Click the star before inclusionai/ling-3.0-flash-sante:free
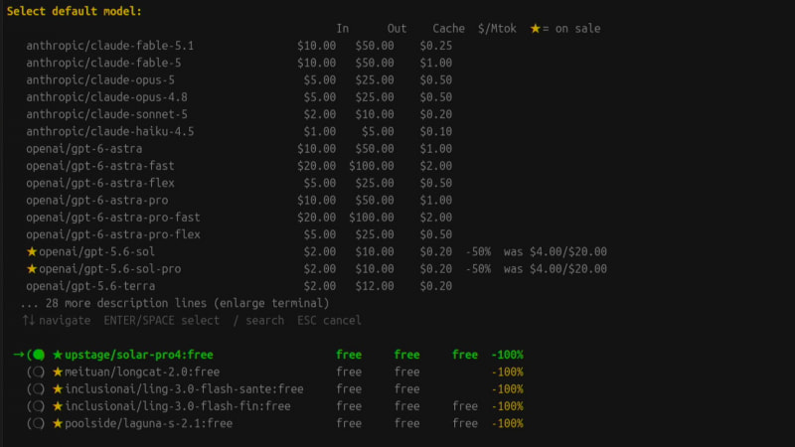Image resolution: width=795 pixels, height=447 pixels. coord(58,388)
